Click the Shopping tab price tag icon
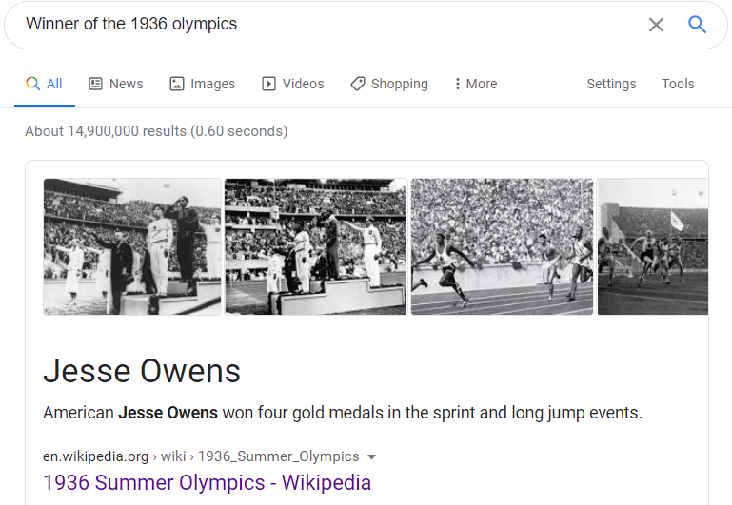The image size is (732, 505). pyautogui.click(x=358, y=84)
